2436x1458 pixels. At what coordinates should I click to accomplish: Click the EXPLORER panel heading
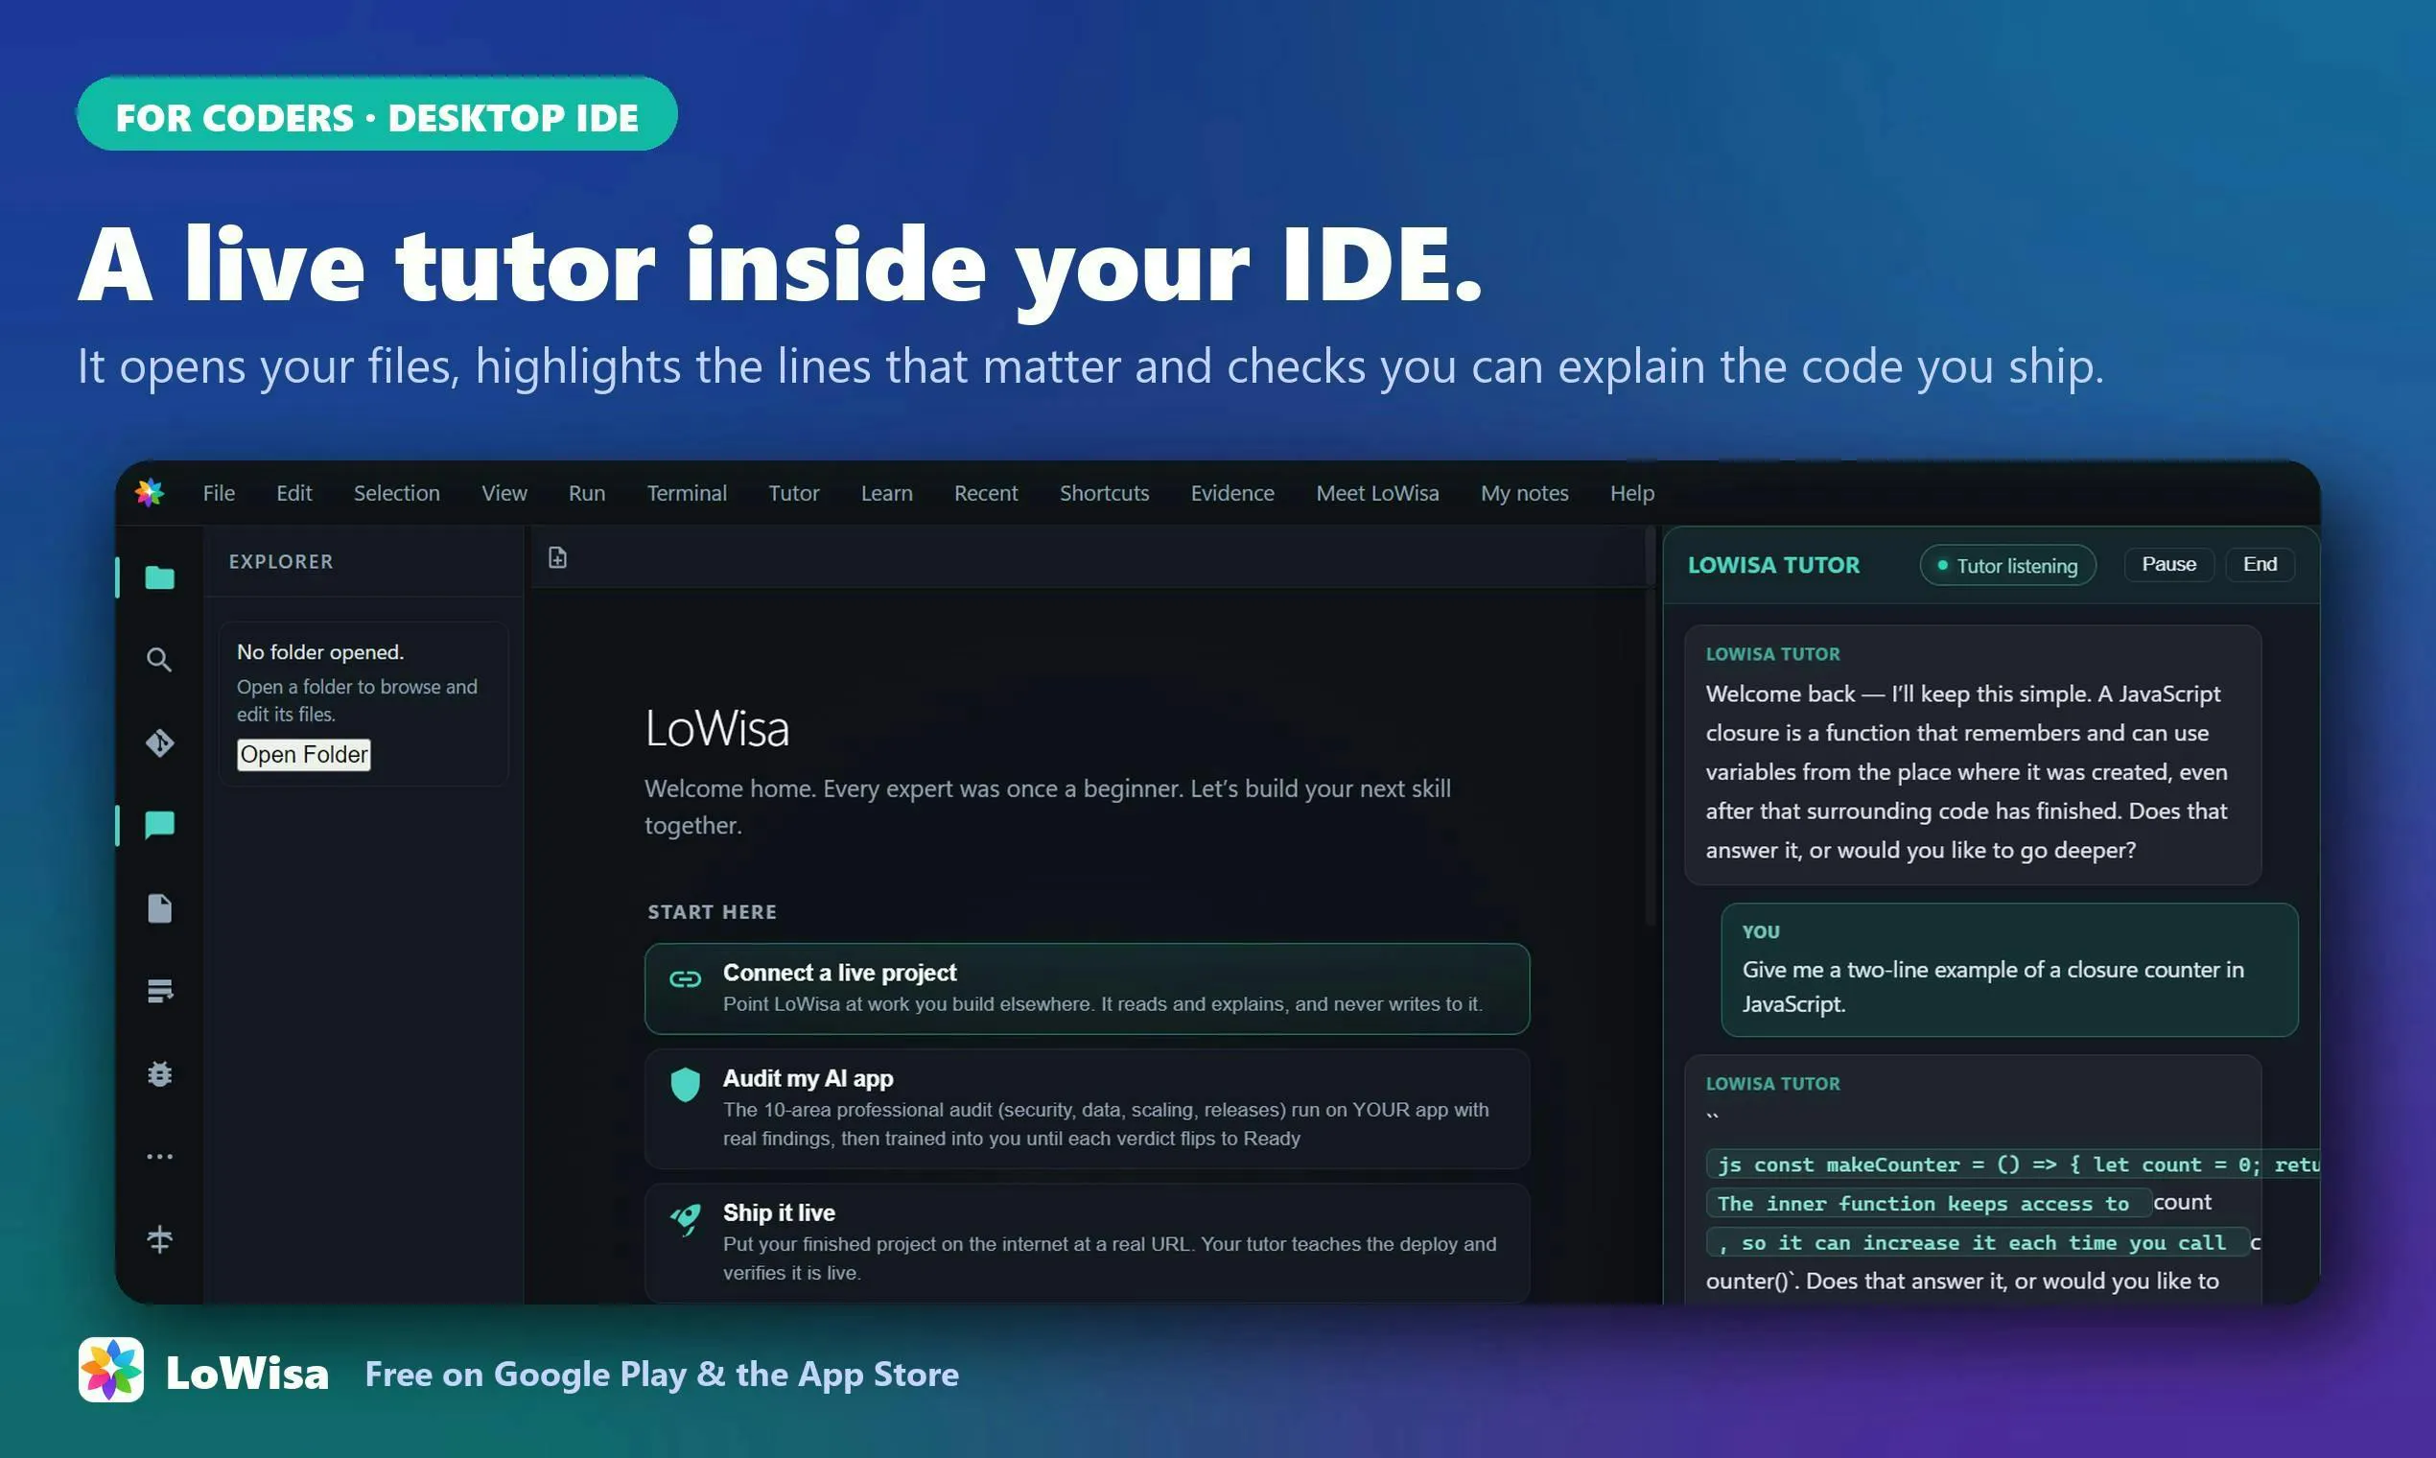pyautogui.click(x=281, y=562)
